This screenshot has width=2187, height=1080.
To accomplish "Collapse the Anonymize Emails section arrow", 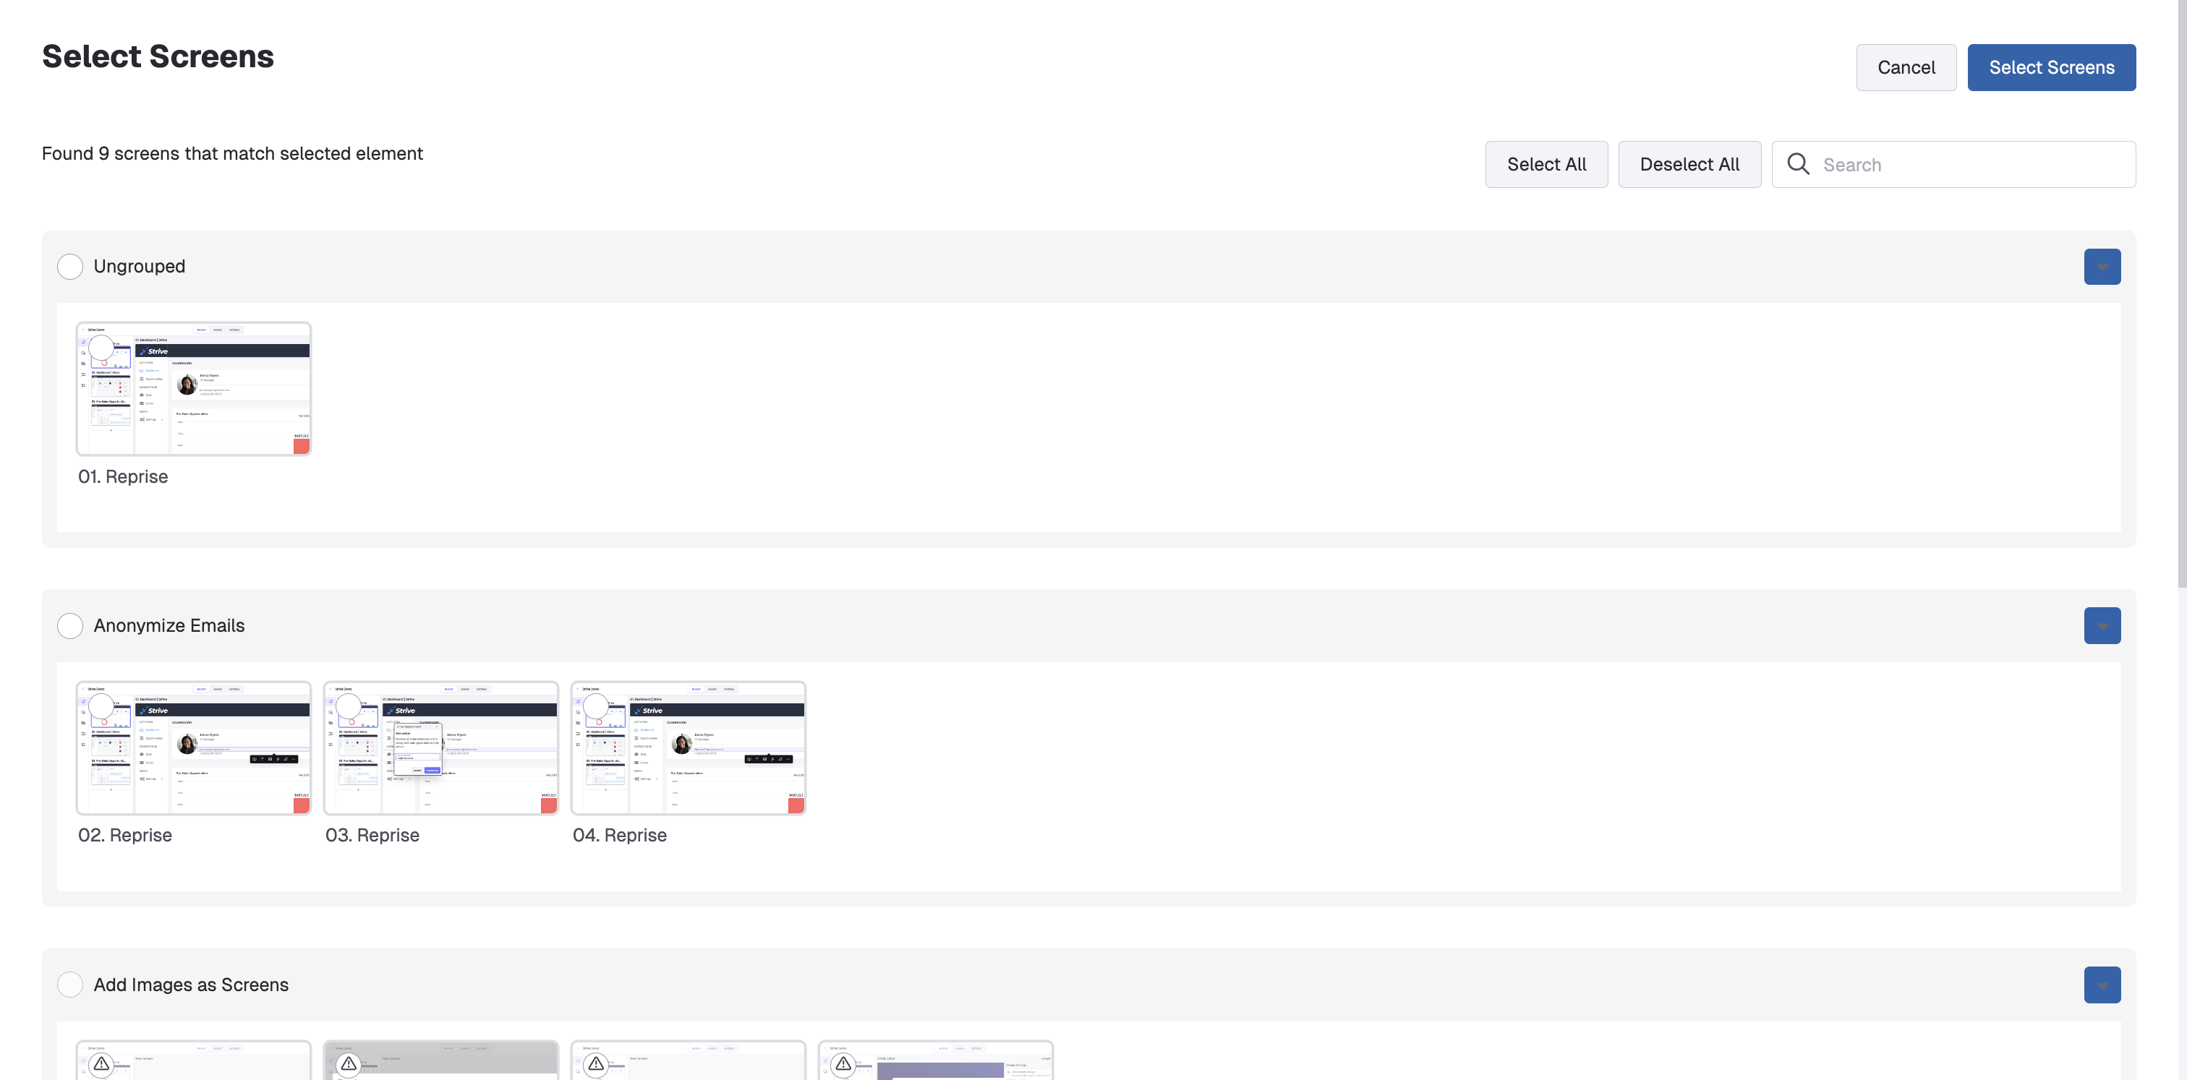I will (x=2101, y=625).
